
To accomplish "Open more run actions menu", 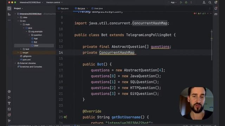I will [191, 2].
